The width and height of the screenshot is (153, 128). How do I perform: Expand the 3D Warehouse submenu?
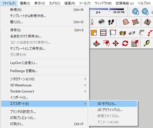(45, 85)
